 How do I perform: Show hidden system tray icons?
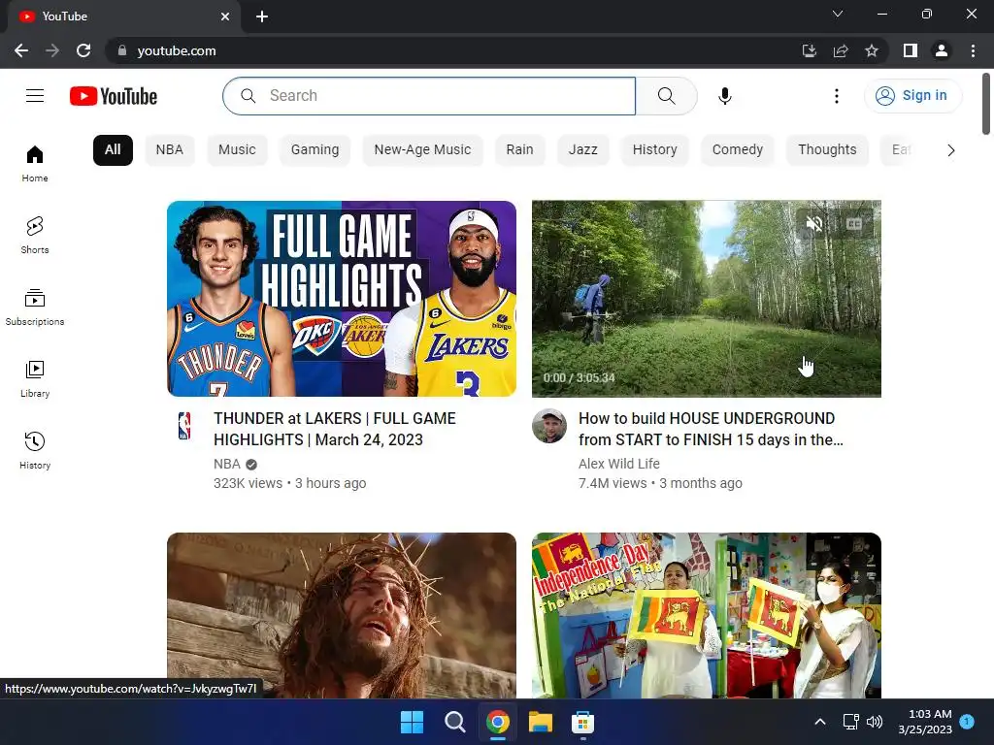819,722
